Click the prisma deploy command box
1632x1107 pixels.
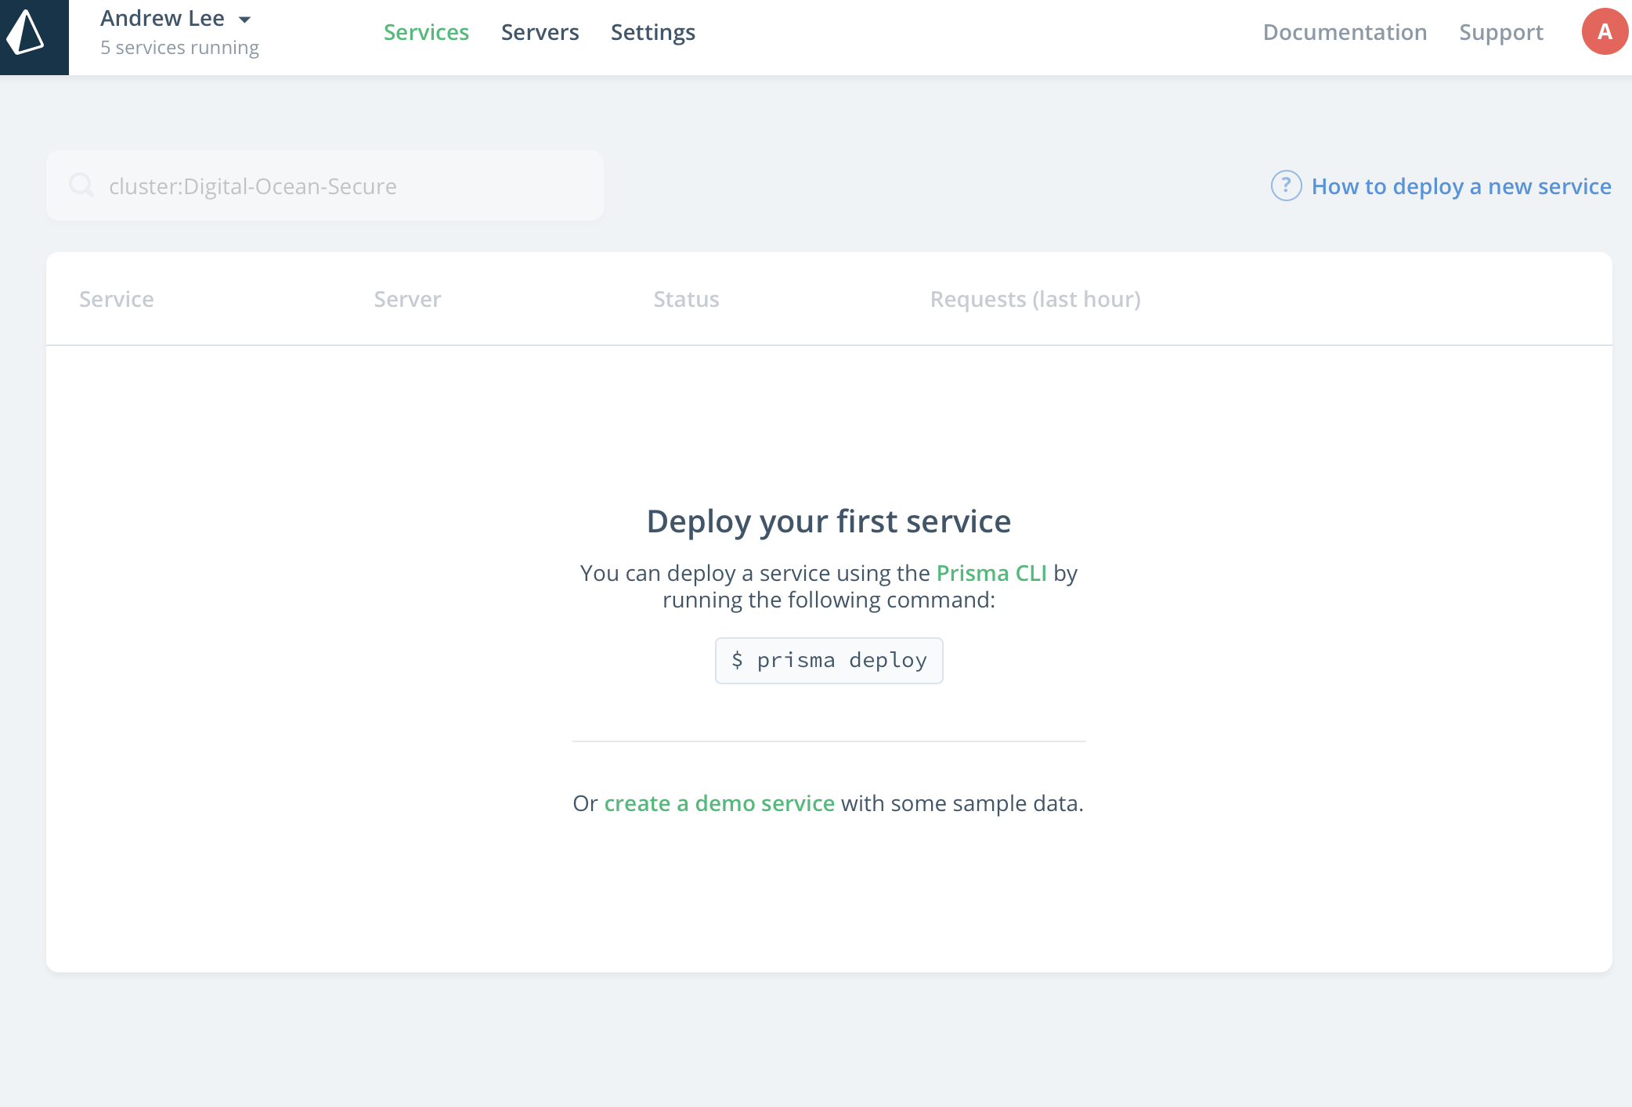point(829,660)
